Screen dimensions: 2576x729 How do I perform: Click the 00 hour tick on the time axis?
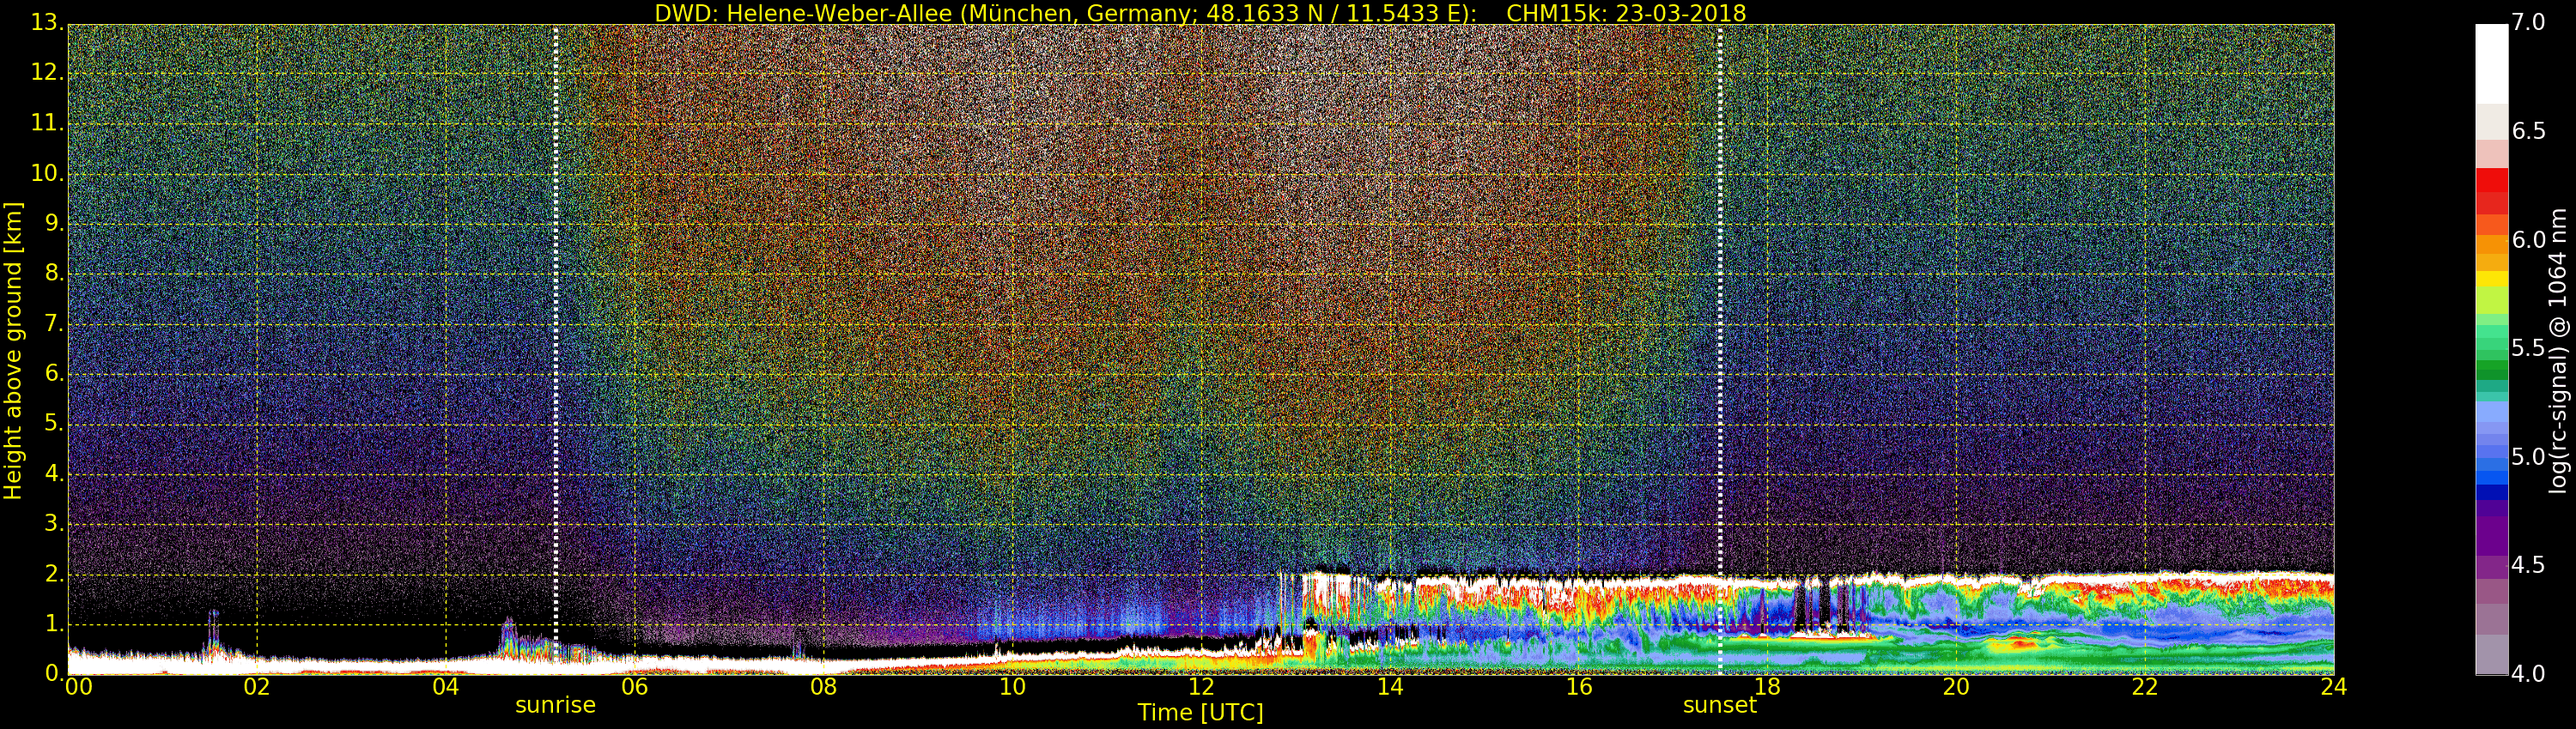coord(78,687)
